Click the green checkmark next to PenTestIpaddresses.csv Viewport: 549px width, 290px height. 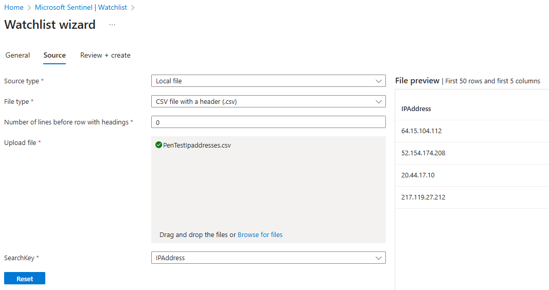coord(158,145)
